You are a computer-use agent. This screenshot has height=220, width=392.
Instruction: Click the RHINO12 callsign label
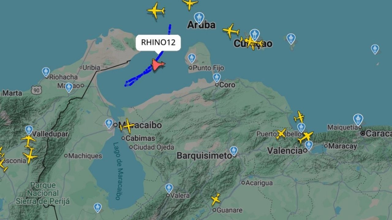pos(158,42)
